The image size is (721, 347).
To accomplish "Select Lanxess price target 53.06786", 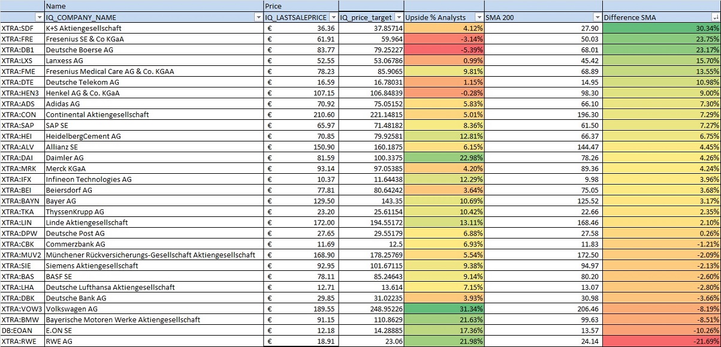I will pyautogui.click(x=372, y=61).
